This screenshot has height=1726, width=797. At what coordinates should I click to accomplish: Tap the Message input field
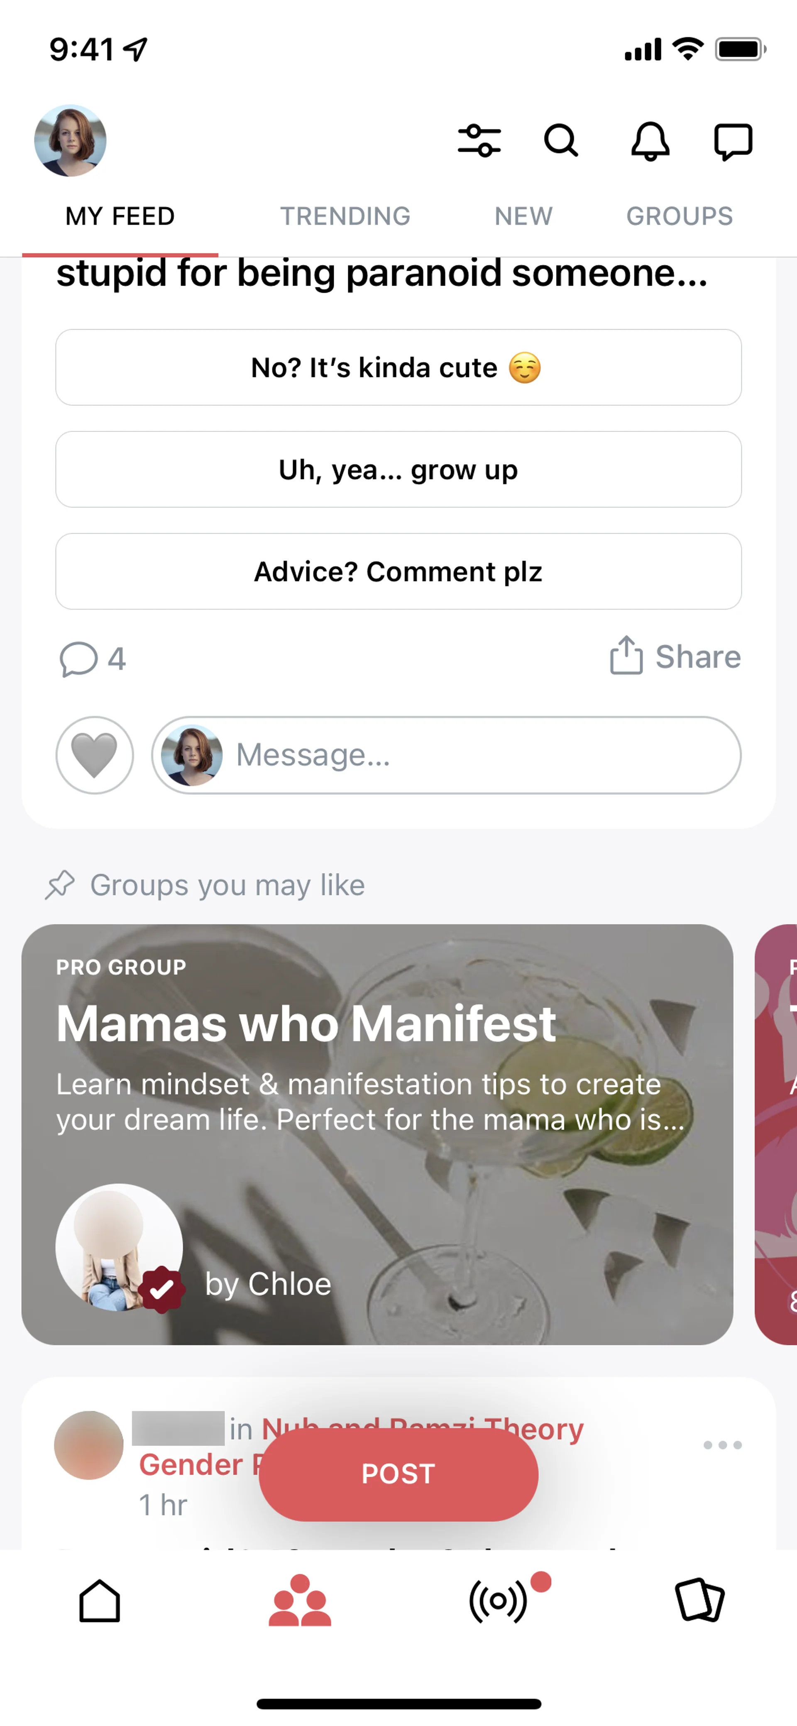click(x=469, y=755)
